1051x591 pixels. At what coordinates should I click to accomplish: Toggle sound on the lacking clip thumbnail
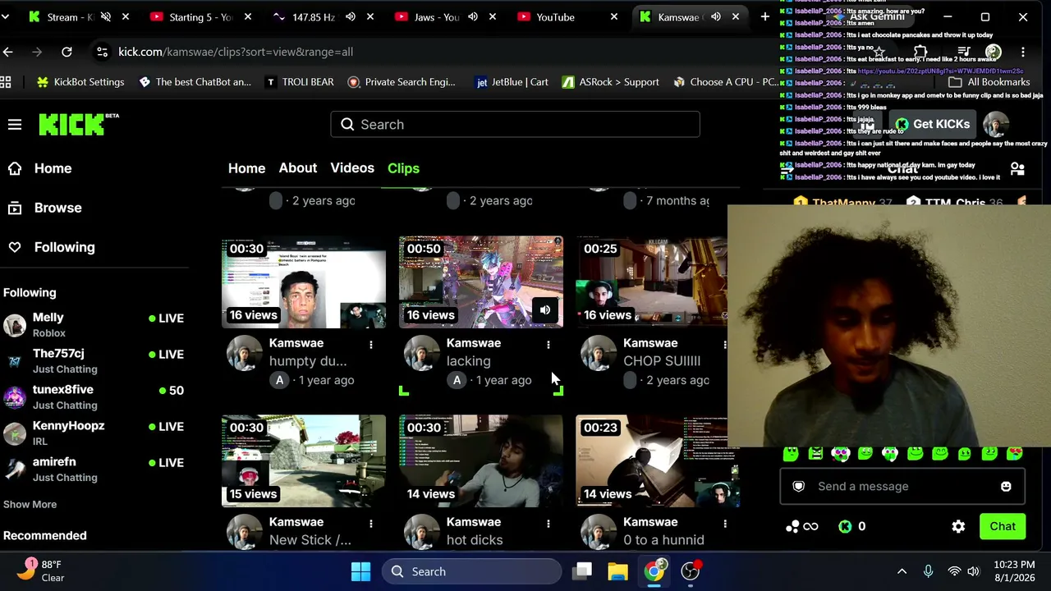point(545,310)
